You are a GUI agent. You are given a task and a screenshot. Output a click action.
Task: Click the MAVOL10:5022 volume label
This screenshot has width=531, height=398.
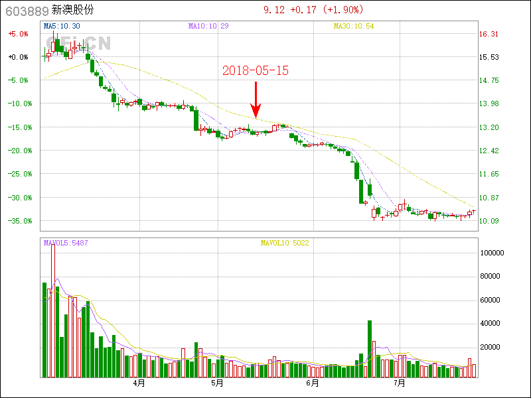pos(284,243)
